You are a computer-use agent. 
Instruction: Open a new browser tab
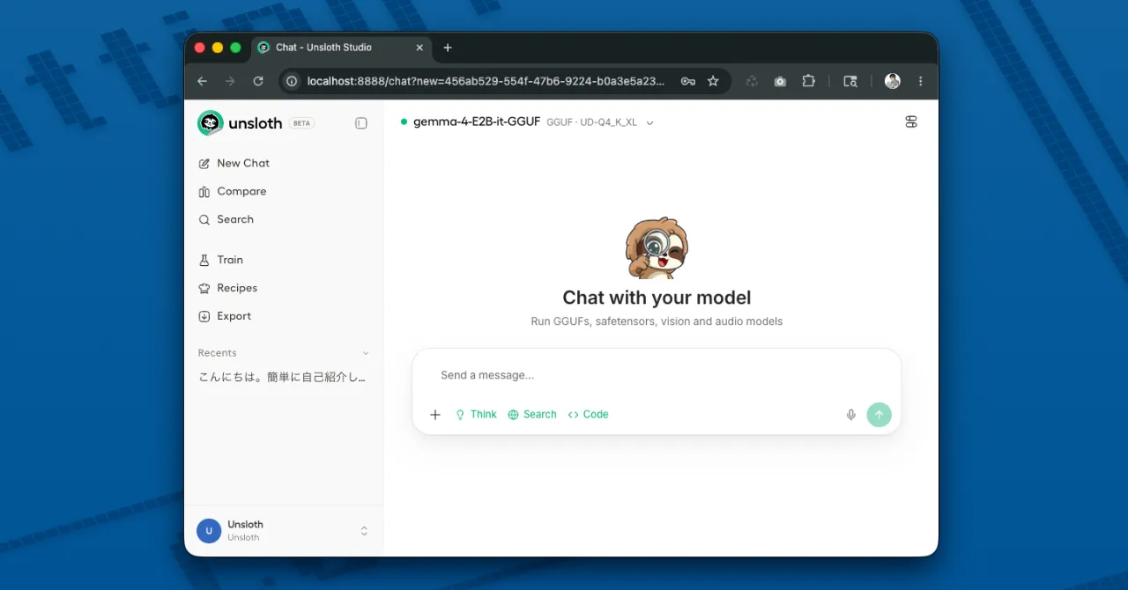click(x=448, y=48)
